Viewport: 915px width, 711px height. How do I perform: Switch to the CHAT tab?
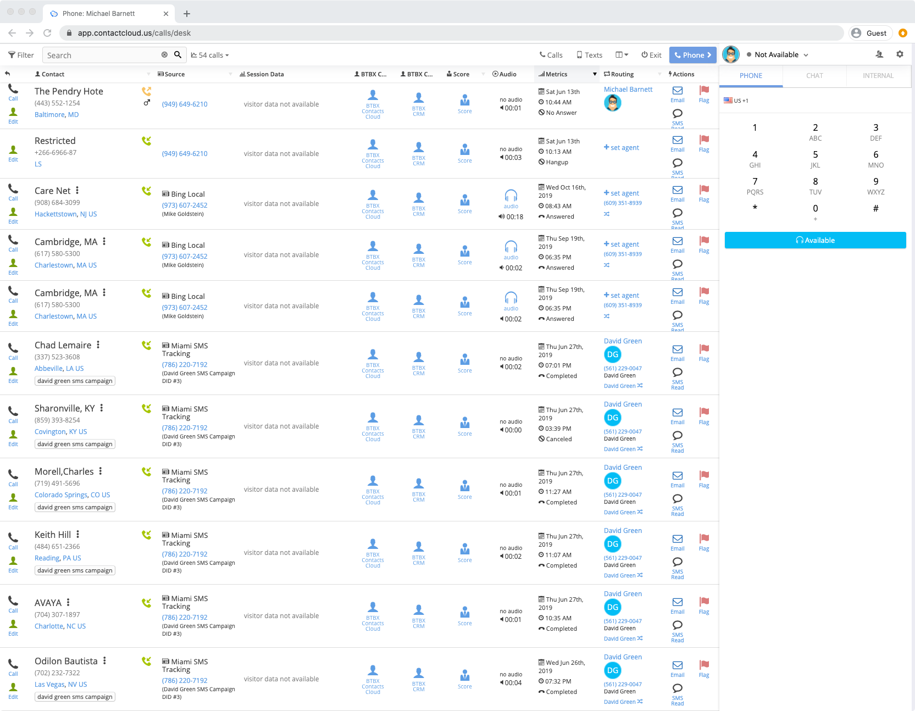pyautogui.click(x=814, y=76)
